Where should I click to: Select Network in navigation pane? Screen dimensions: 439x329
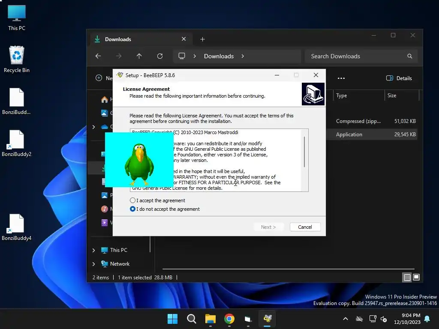pyautogui.click(x=115, y=263)
